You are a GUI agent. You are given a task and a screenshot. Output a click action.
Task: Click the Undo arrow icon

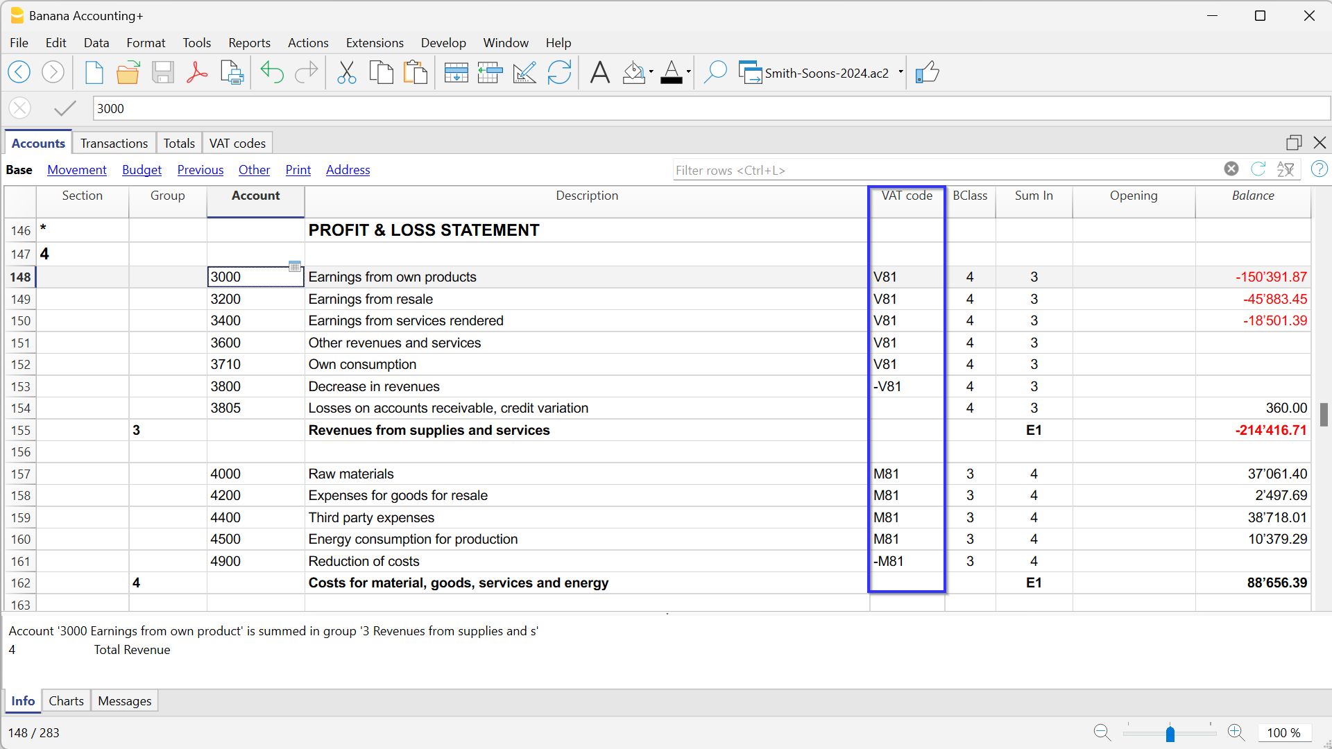tap(272, 73)
